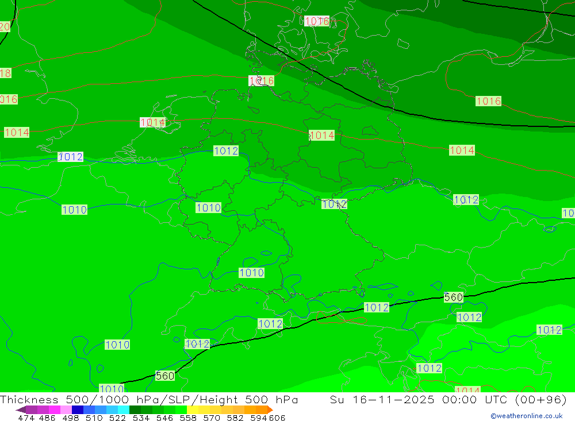The image size is (575, 421).
Task: Click the 1016 isobar label over Denmark at the top
Action: 317,21
